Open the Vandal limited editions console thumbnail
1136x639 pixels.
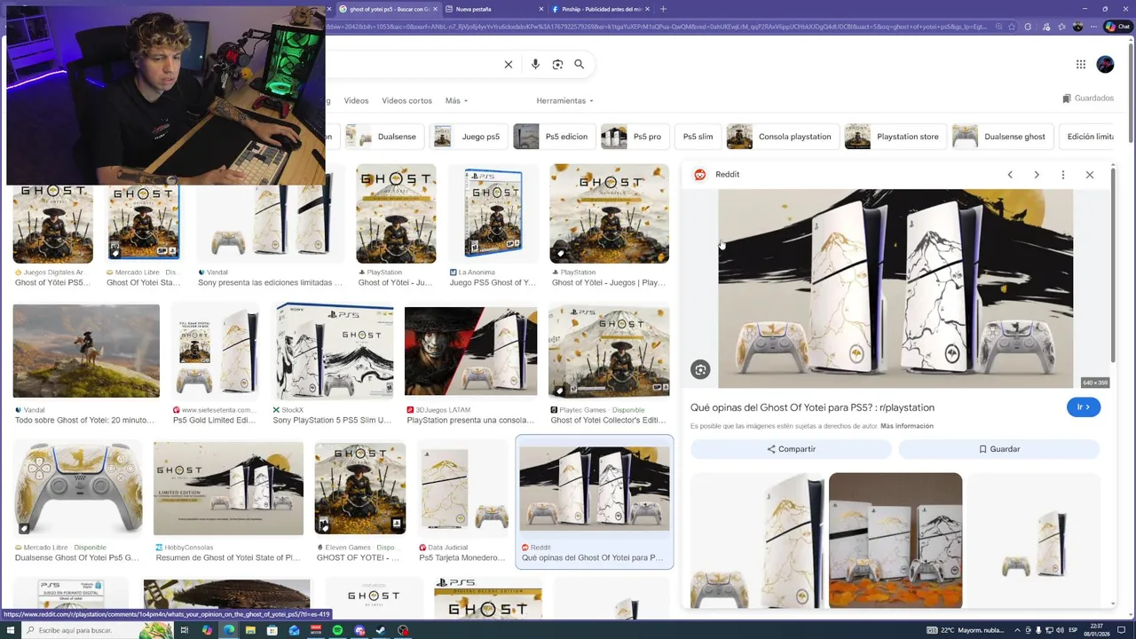(270, 214)
